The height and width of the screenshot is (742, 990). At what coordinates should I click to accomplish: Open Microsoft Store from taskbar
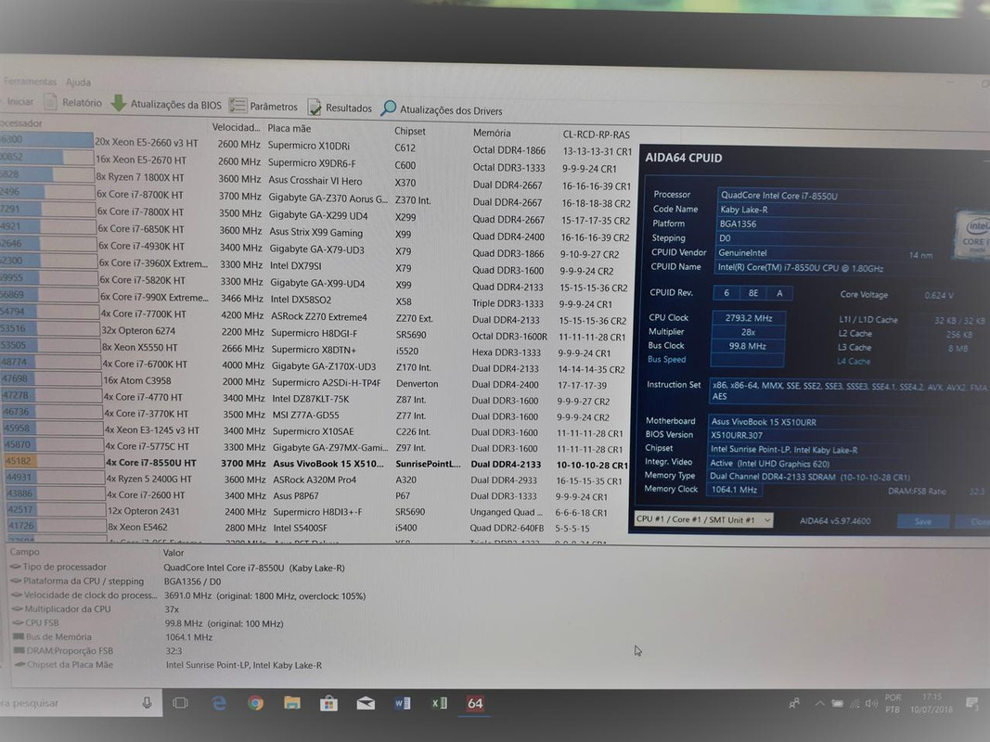point(329,703)
